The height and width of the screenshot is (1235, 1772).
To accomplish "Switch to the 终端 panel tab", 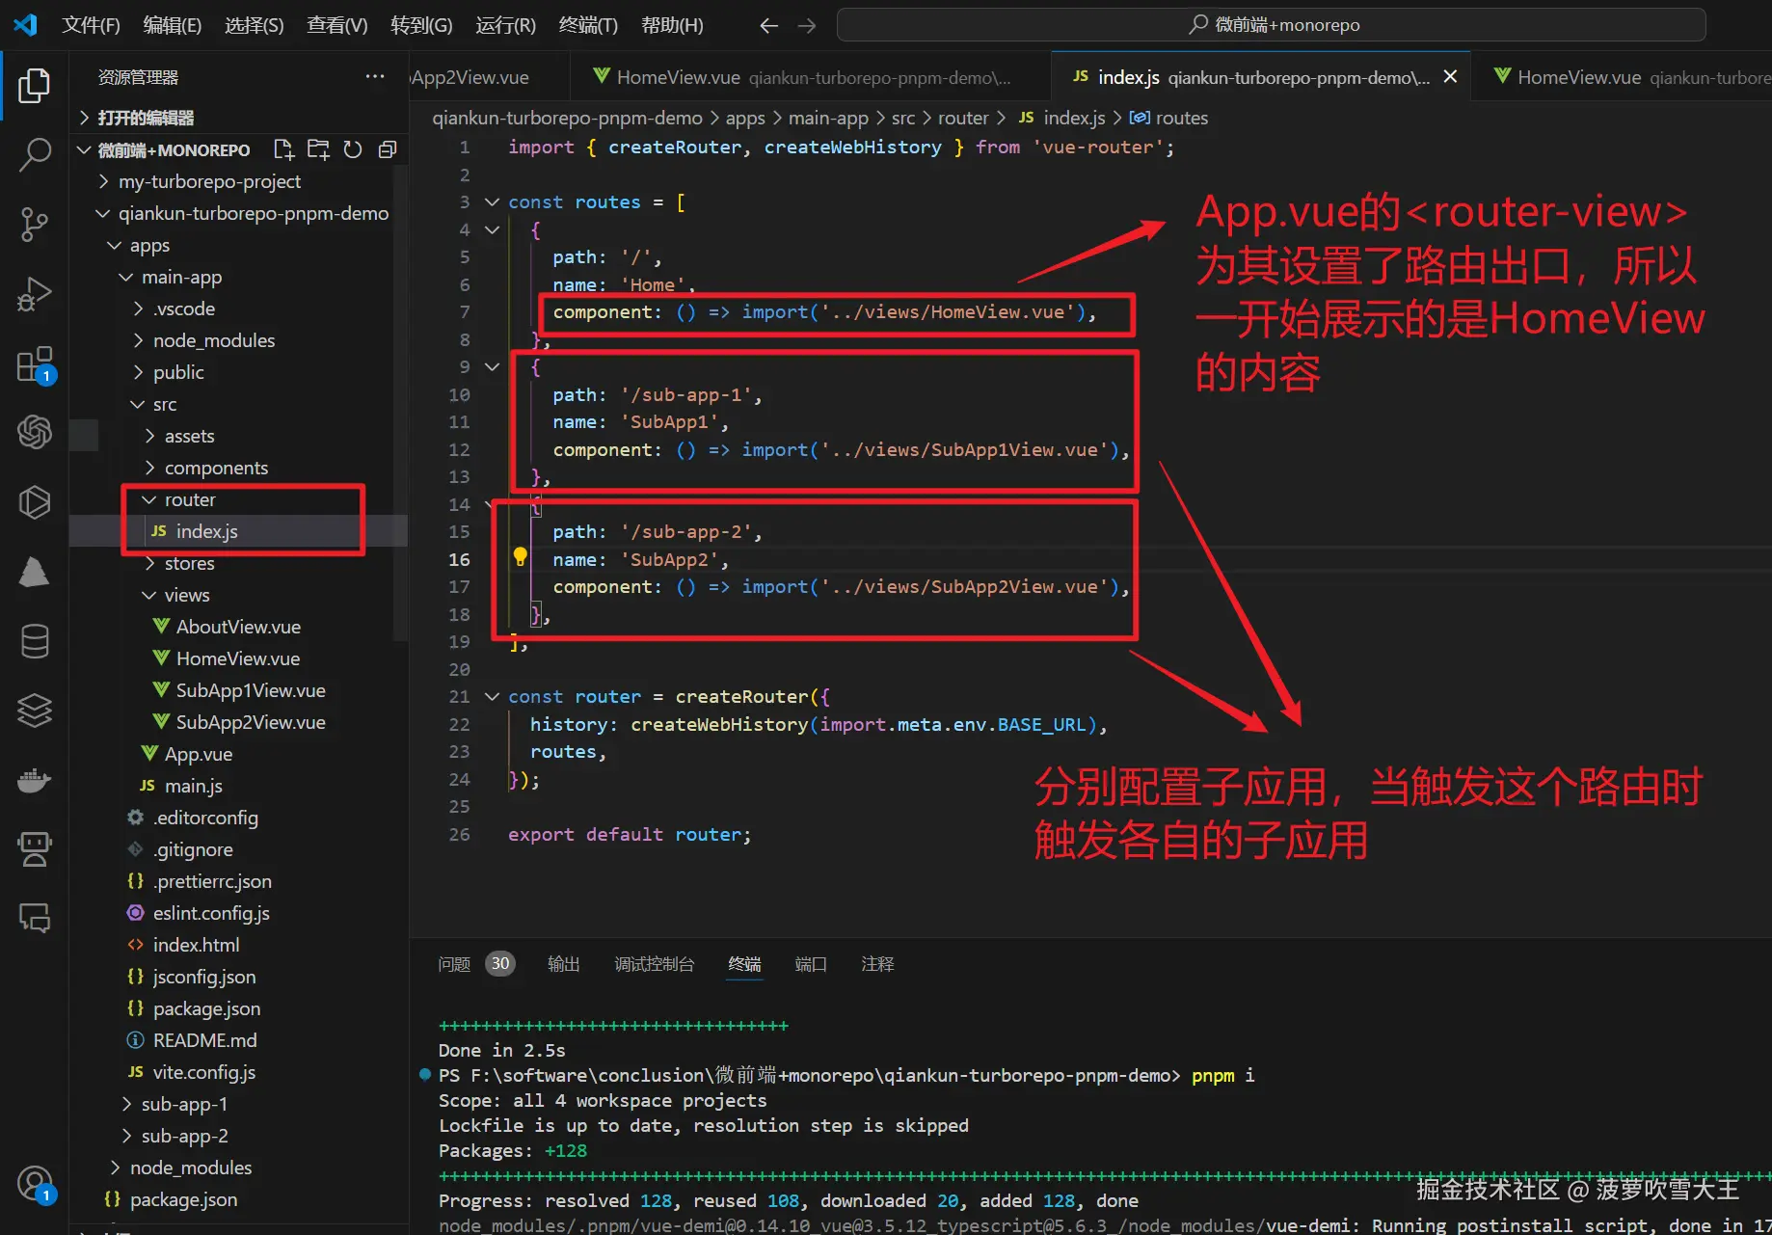I will [743, 963].
